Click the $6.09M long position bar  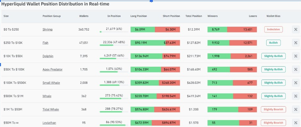pos(143,30)
